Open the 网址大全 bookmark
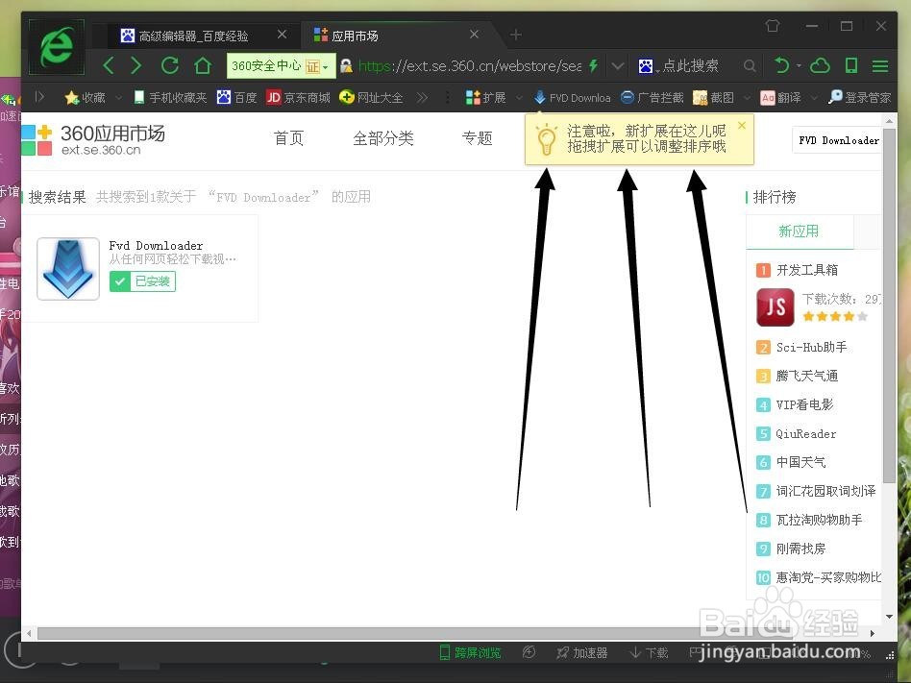911x683 pixels. [371, 98]
